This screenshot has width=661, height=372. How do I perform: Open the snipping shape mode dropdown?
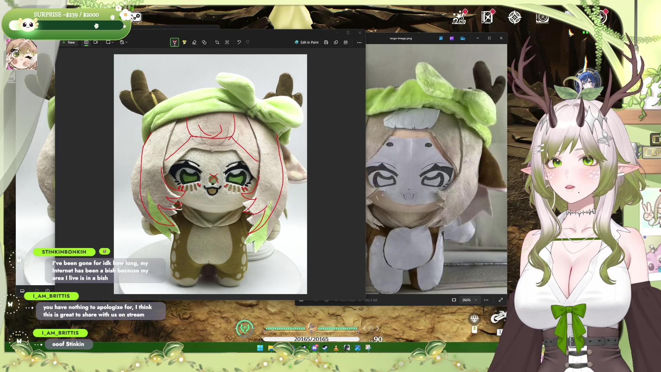(110, 42)
